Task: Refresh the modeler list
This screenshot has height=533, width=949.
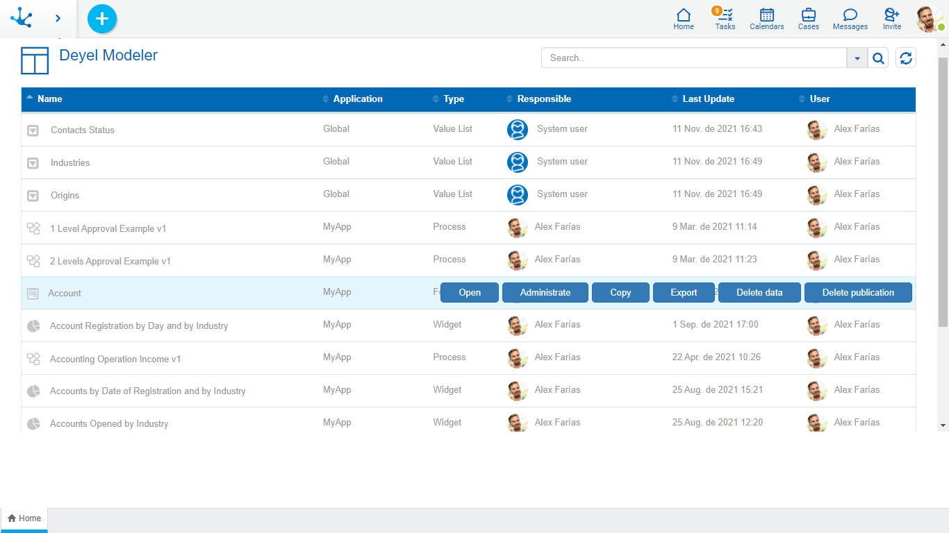Action: click(x=906, y=58)
